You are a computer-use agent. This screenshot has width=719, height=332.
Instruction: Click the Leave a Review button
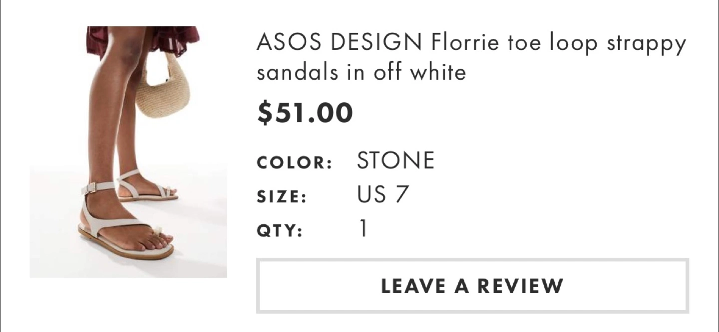[472, 286]
